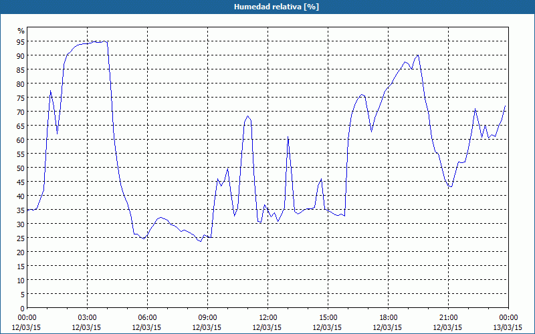Click the 95% humidity plateau near 03:30

[x=98, y=42]
